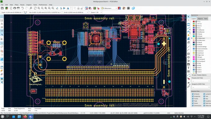The width and height of the screenshot is (211, 119).
Task: Switch to the Objects tab
Action: [x=200, y=19]
